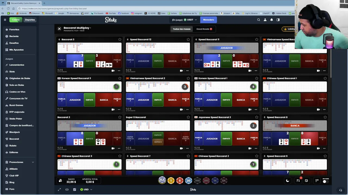Bet on JUGADOR in Korean Speed Baccarat 3
Screen dimensions: 348x195
coord(75,100)
